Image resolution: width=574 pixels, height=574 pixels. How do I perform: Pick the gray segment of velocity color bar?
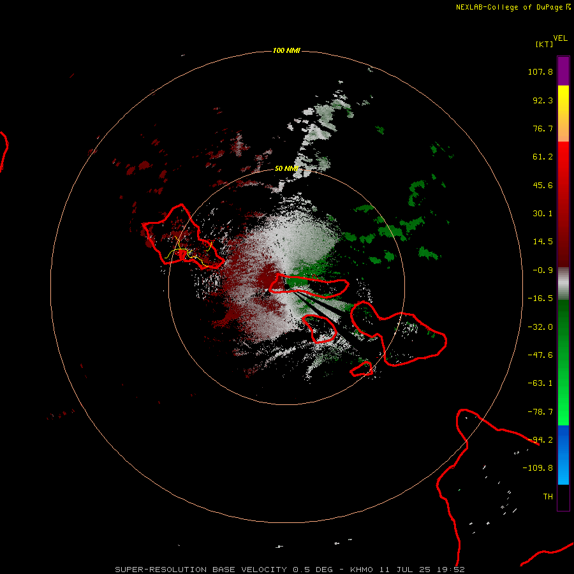[563, 283]
